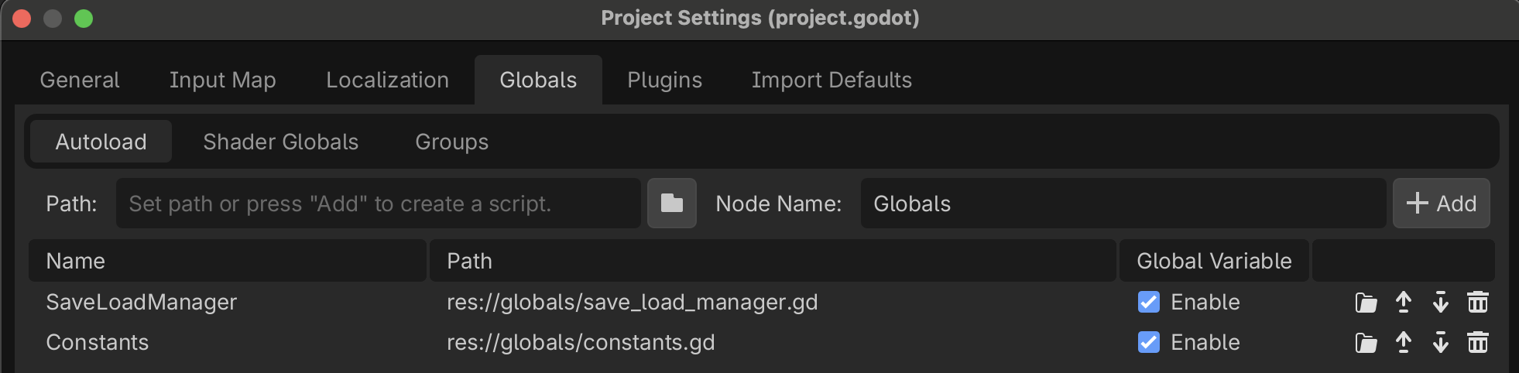Delete the Constants autoload
This screenshot has height=373, width=1519.
[x=1477, y=343]
